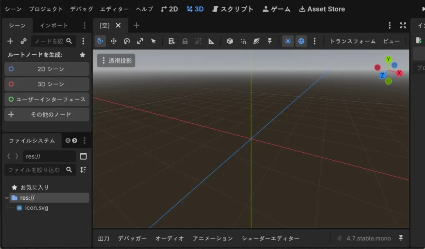Switch to the 3D workspace

point(195,9)
